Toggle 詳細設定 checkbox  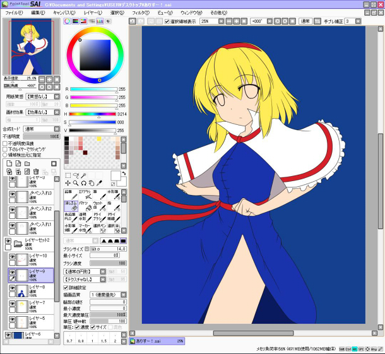pyautogui.click(x=66, y=288)
